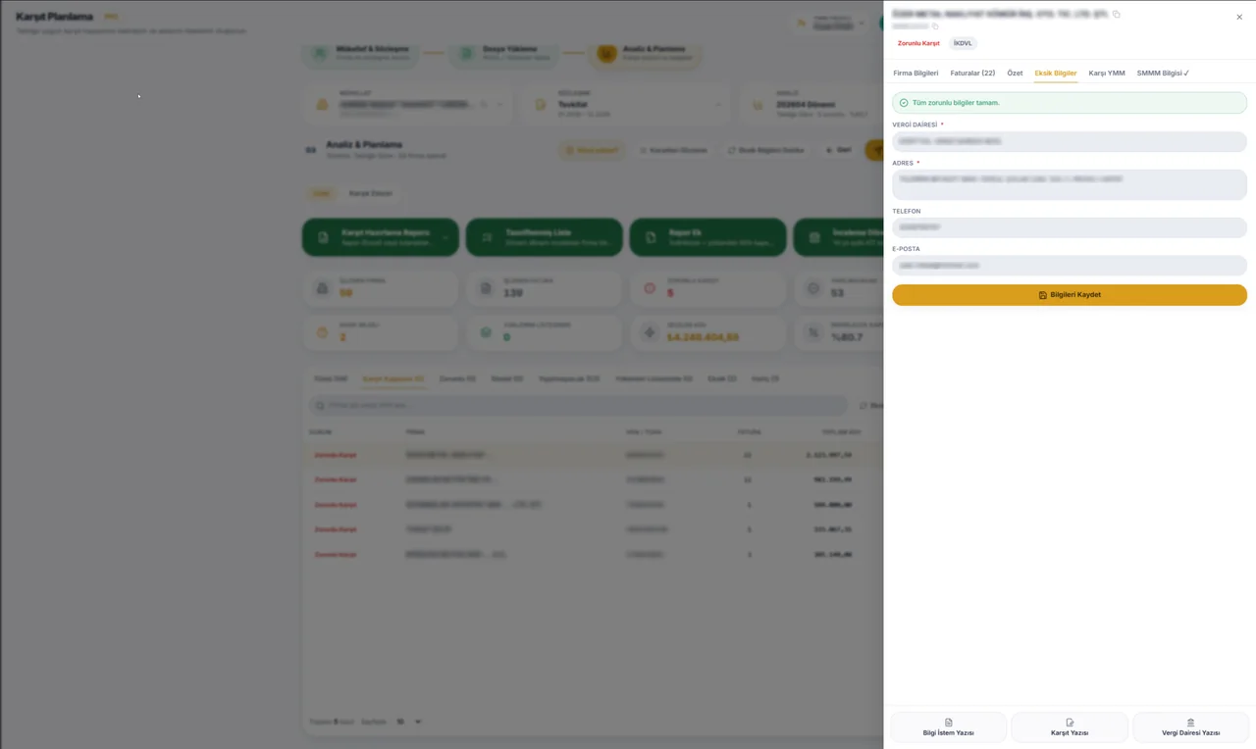Click the green check icon in the success banner
Image resolution: width=1256 pixels, height=749 pixels.
point(904,103)
